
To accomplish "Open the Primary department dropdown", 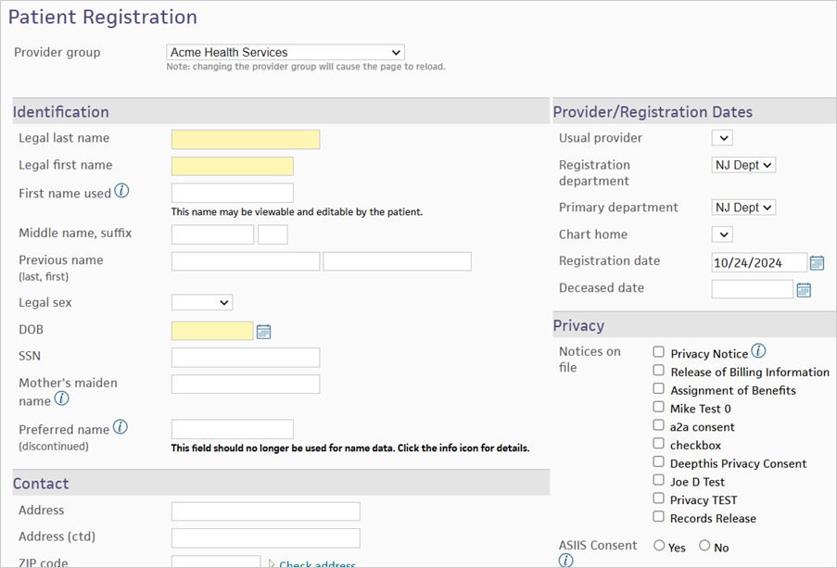I will 743,208.
